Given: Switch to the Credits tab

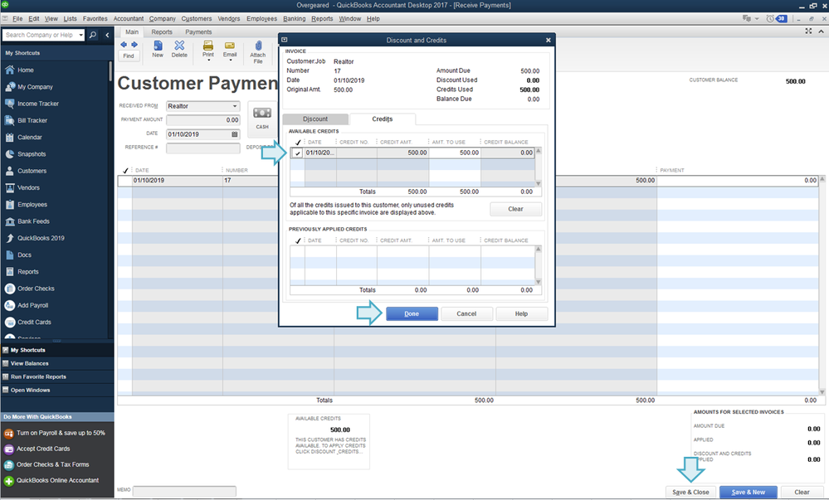Looking at the screenshot, I should coord(383,119).
